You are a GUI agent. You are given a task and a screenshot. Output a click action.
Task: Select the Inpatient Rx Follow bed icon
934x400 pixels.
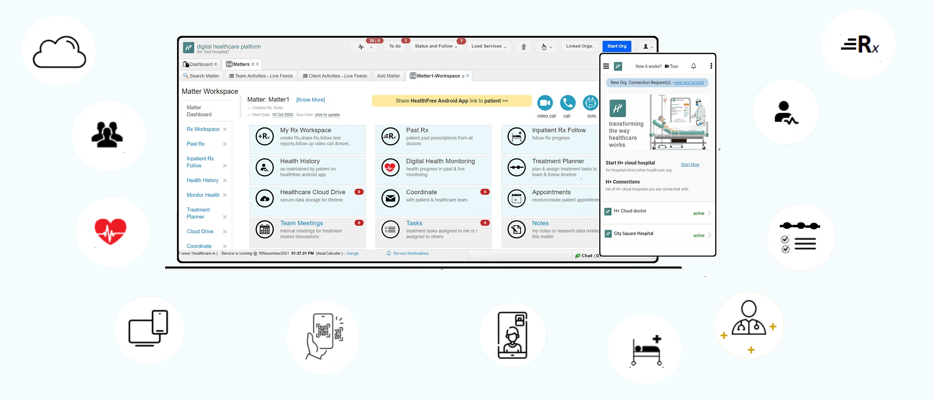517,136
